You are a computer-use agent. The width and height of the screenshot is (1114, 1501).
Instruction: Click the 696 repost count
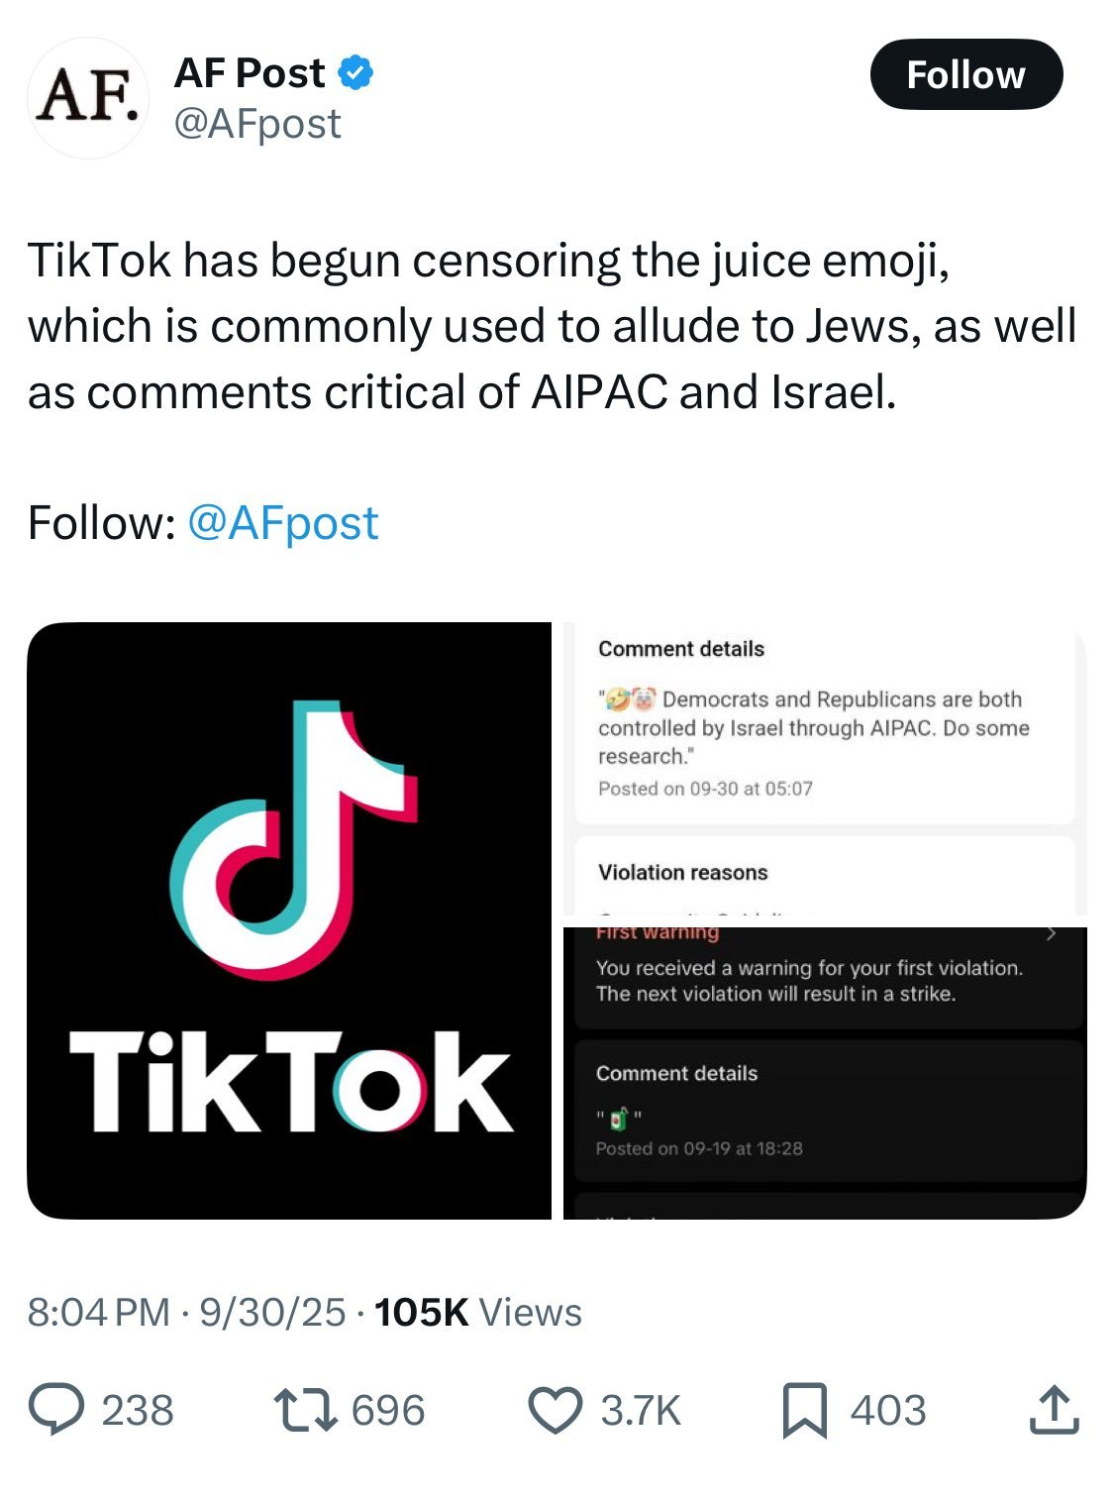[388, 1410]
